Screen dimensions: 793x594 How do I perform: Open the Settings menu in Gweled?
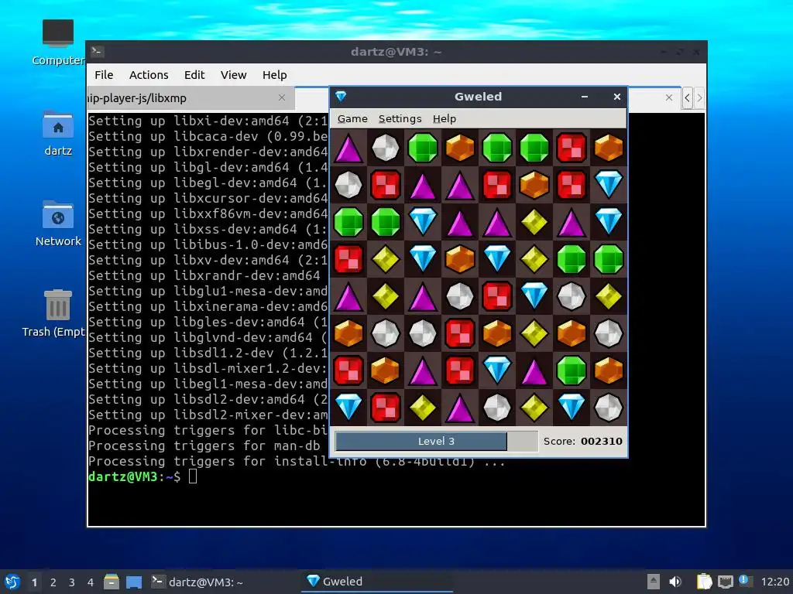tap(400, 118)
